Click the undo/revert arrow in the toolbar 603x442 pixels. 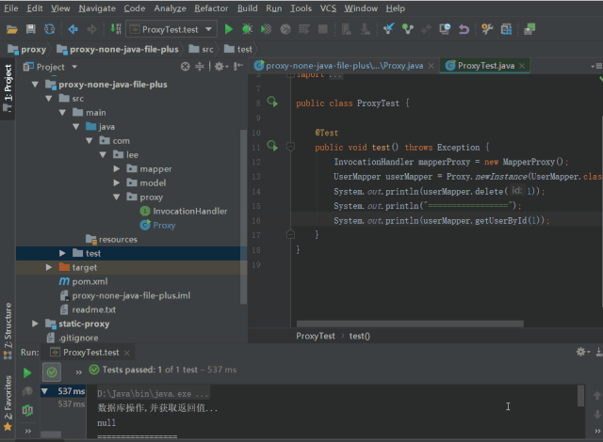pyautogui.click(x=464, y=29)
